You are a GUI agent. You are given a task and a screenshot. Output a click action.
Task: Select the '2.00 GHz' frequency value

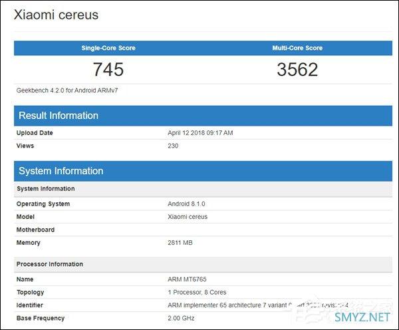click(x=181, y=318)
